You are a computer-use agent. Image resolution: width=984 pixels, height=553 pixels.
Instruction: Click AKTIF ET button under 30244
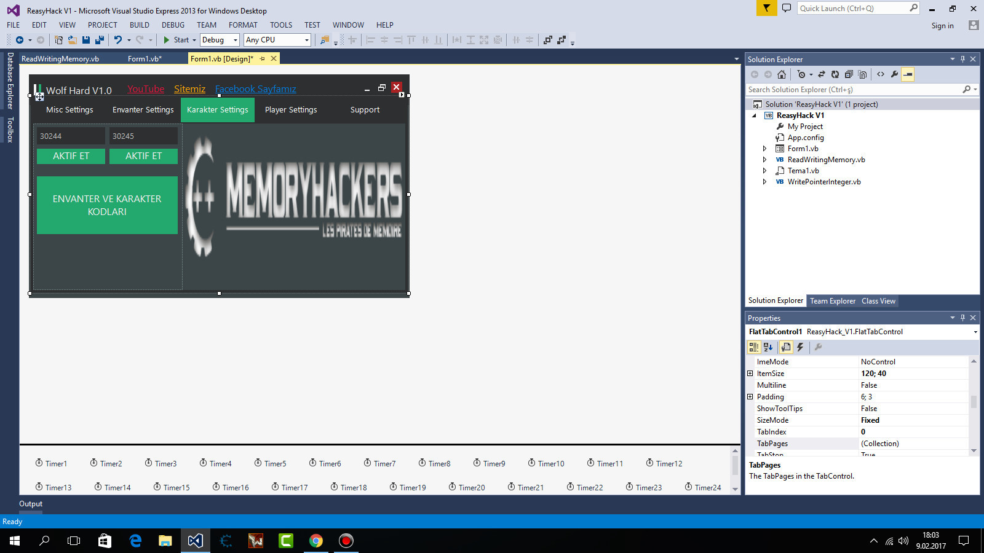tap(71, 156)
